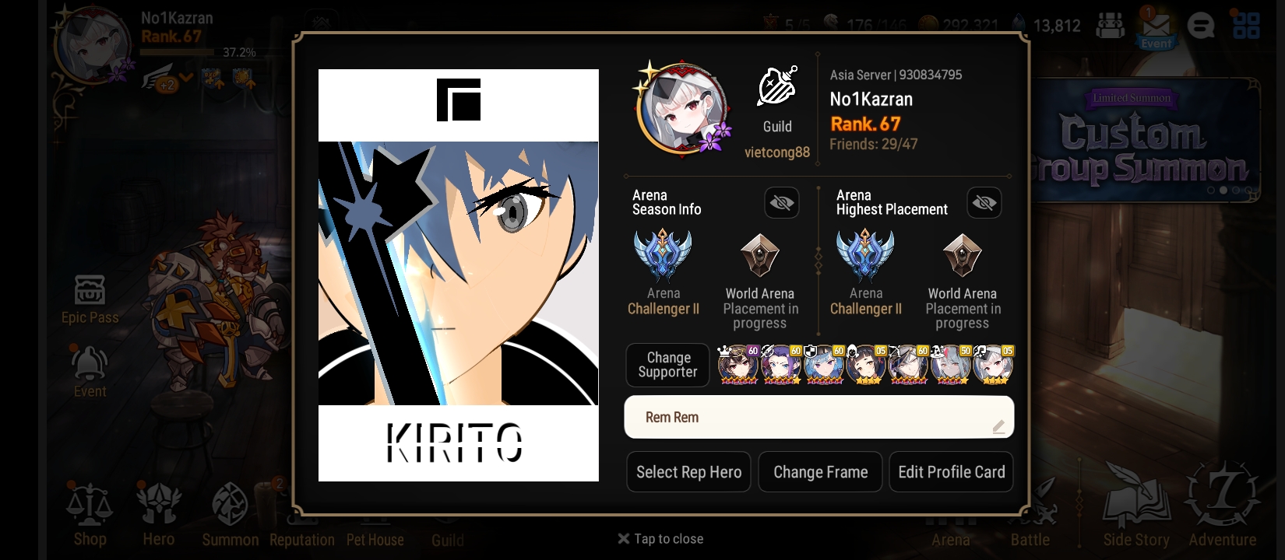This screenshot has width=1285, height=560.
Task: Click the Arena Highest Placement Challenger II emblem
Action: click(x=865, y=254)
